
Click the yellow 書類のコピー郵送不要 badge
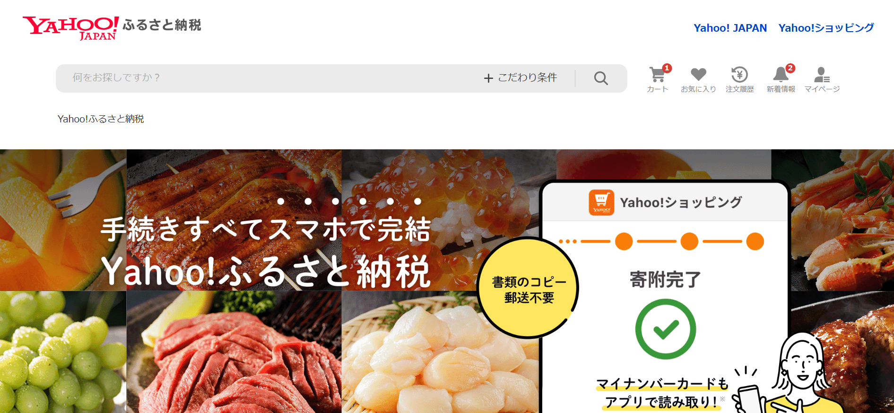(528, 288)
